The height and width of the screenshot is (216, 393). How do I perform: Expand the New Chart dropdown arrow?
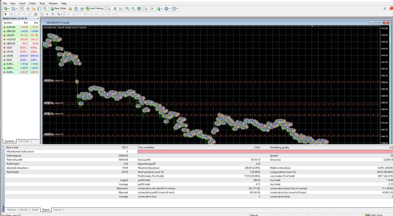pyautogui.click(x=9, y=9)
